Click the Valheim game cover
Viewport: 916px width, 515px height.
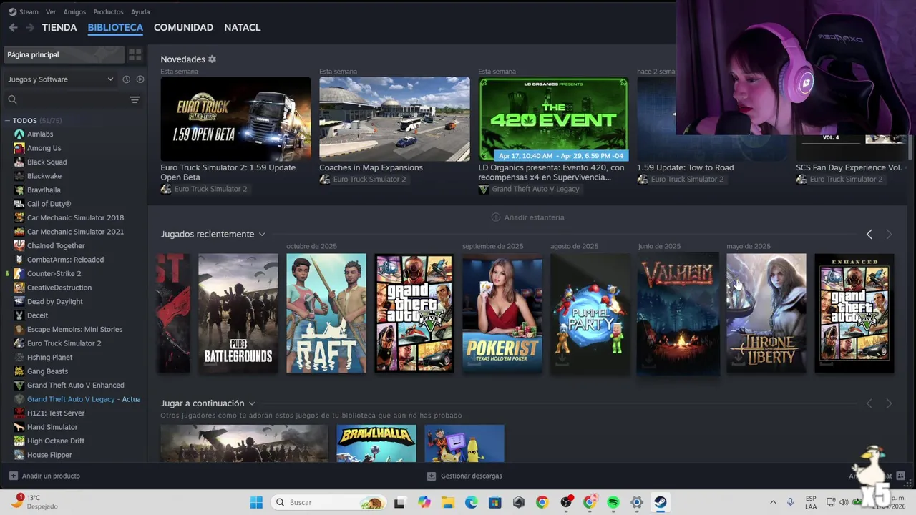point(678,313)
